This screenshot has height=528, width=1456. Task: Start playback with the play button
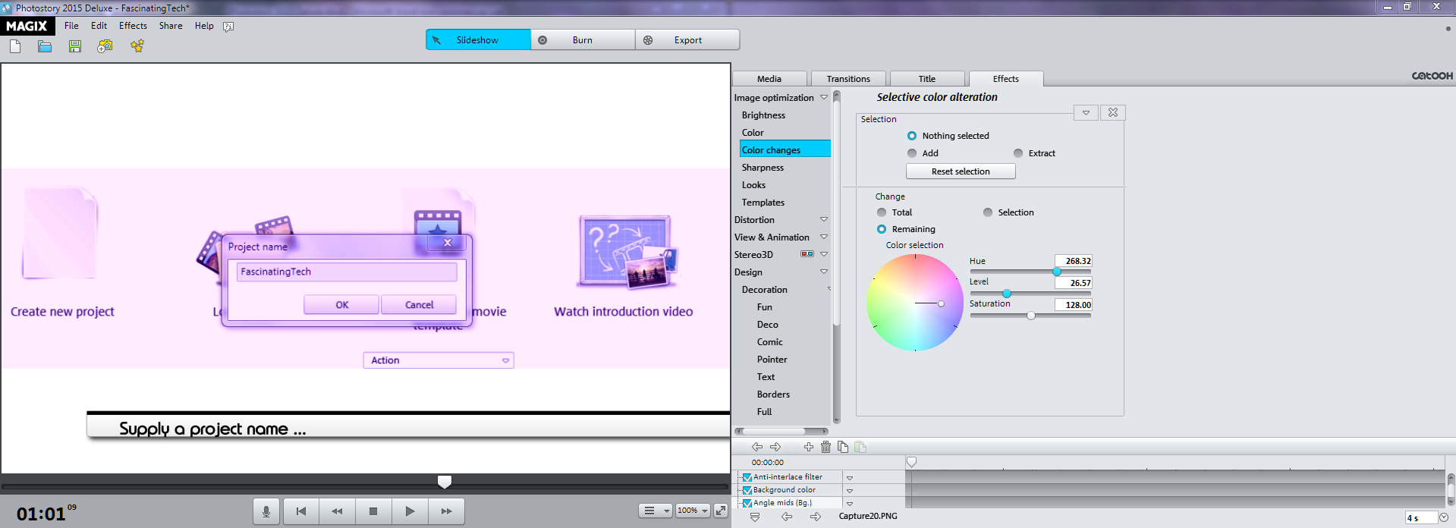410,511
